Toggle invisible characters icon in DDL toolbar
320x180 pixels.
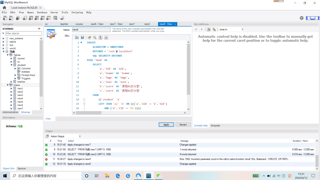point(100,37)
